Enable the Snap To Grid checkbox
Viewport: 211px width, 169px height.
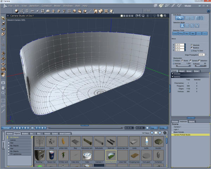click(x=192, y=51)
